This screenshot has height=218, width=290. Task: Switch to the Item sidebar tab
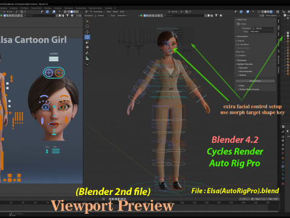coord(279,21)
